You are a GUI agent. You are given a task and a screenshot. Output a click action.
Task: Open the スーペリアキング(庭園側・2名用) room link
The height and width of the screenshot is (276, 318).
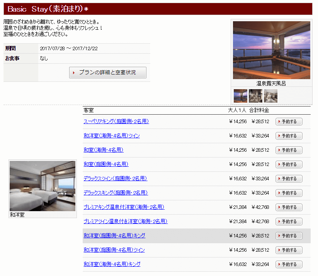[x=116, y=122]
